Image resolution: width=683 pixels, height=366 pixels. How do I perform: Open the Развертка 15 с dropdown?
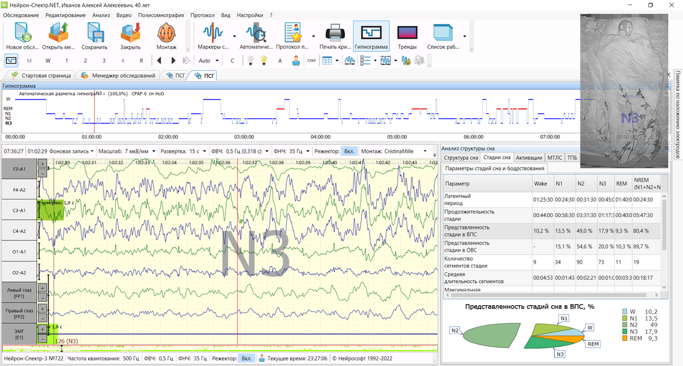point(205,152)
